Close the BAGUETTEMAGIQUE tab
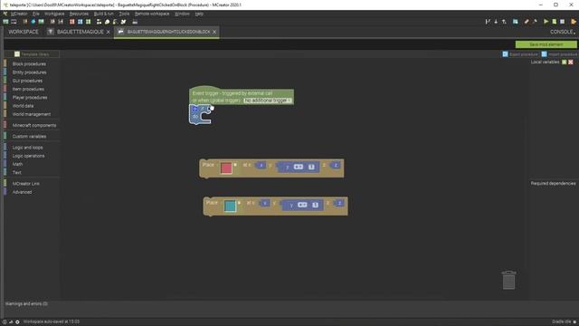This screenshot has width=579, height=326. click(x=109, y=33)
